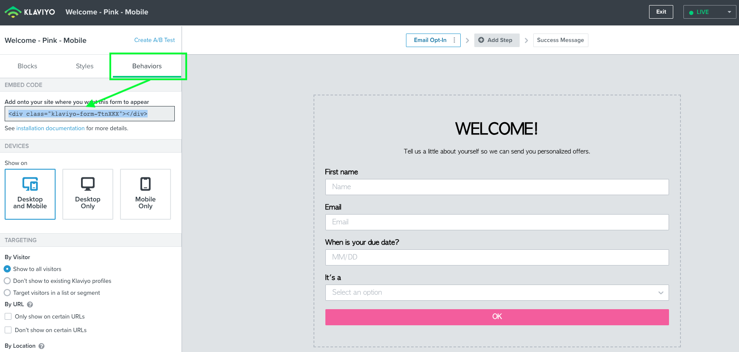Click the WELCOME! heading text

tap(496, 129)
